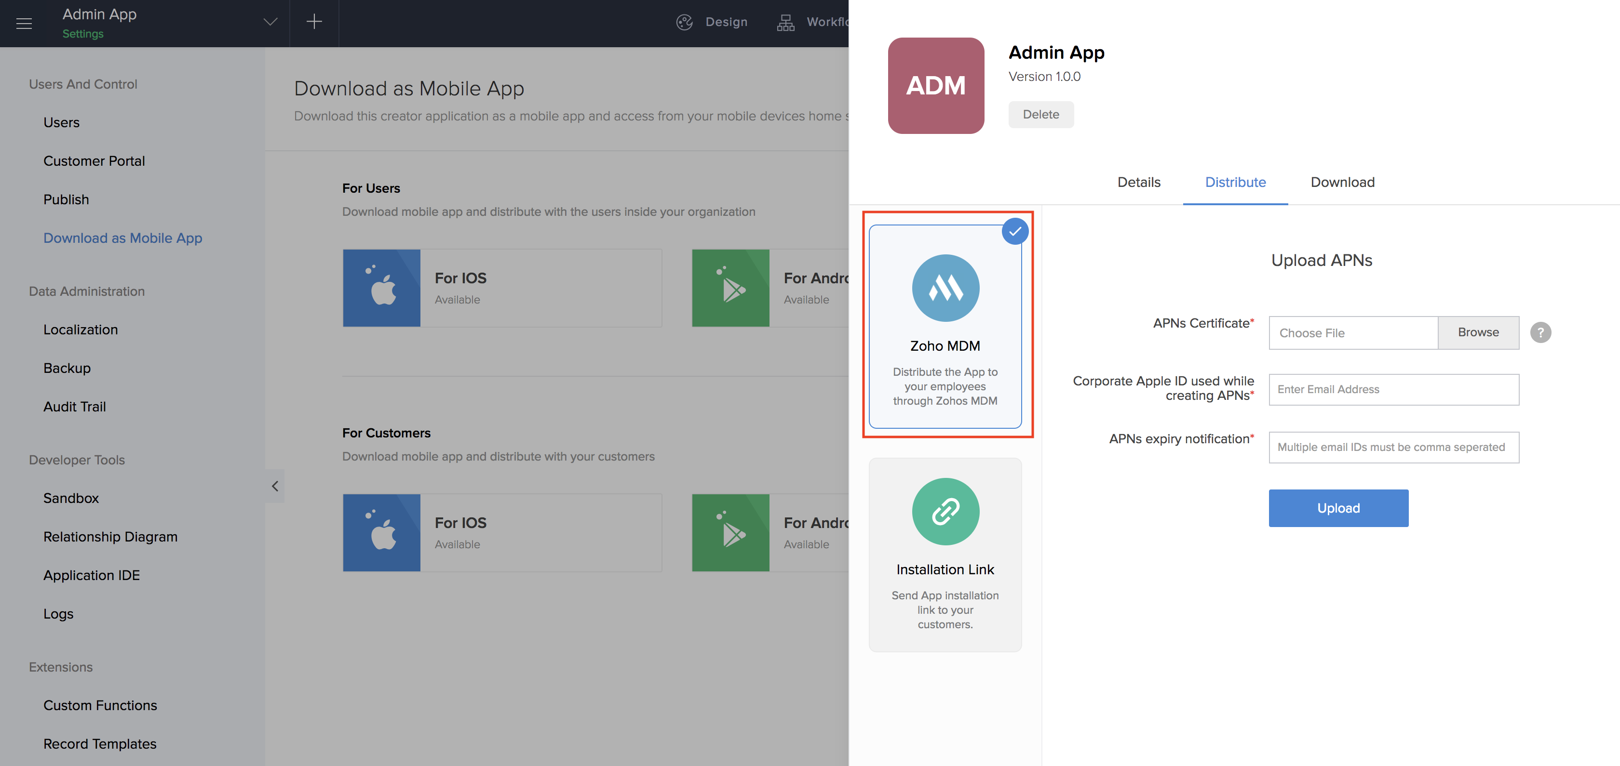This screenshot has width=1620, height=766.
Task: Switch to the Download tab
Action: coord(1342,182)
